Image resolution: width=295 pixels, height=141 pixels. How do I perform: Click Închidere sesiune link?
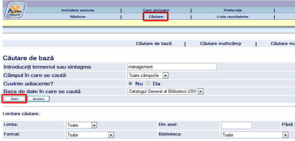pos(77,10)
